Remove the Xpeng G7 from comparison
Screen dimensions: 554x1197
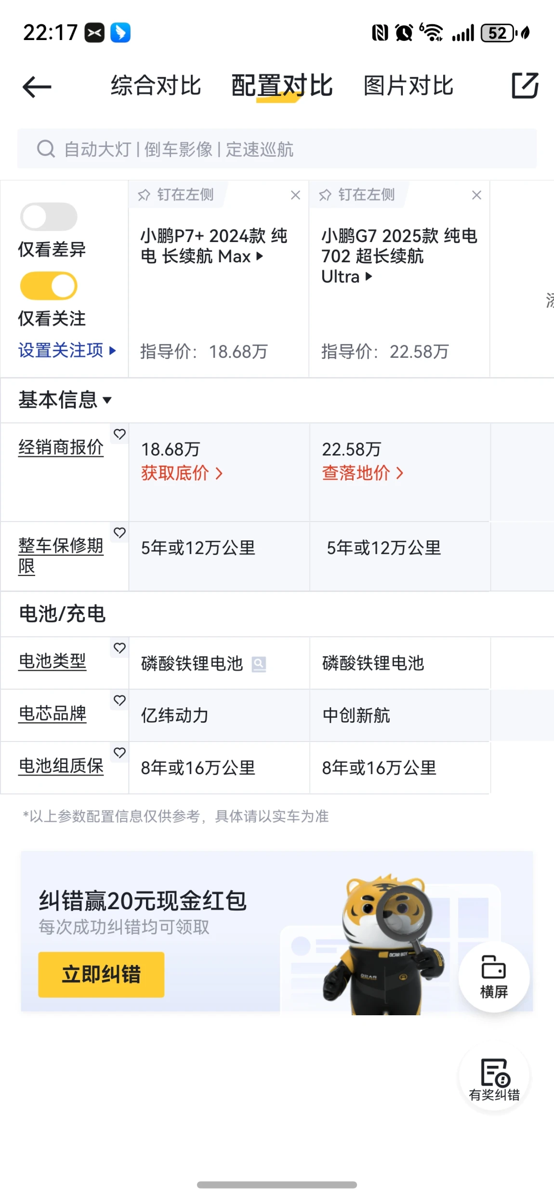[476, 195]
